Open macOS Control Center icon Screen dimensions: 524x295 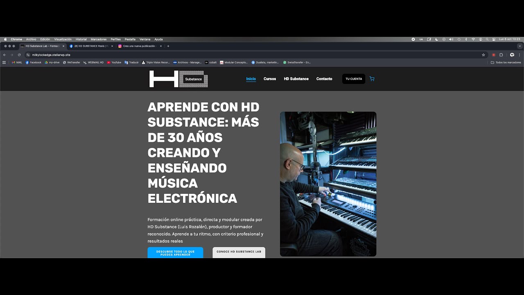tap(494, 39)
